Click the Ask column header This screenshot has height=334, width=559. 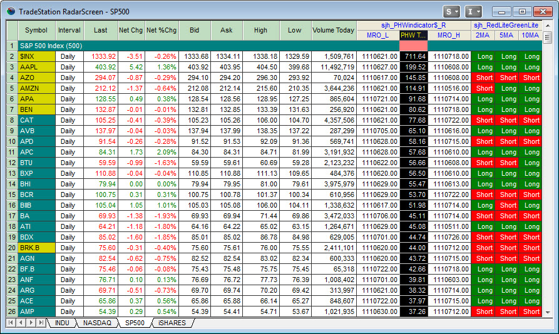coord(227,30)
